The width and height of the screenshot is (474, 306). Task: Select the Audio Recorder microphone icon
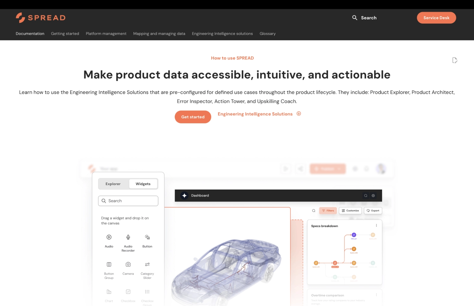(128, 237)
